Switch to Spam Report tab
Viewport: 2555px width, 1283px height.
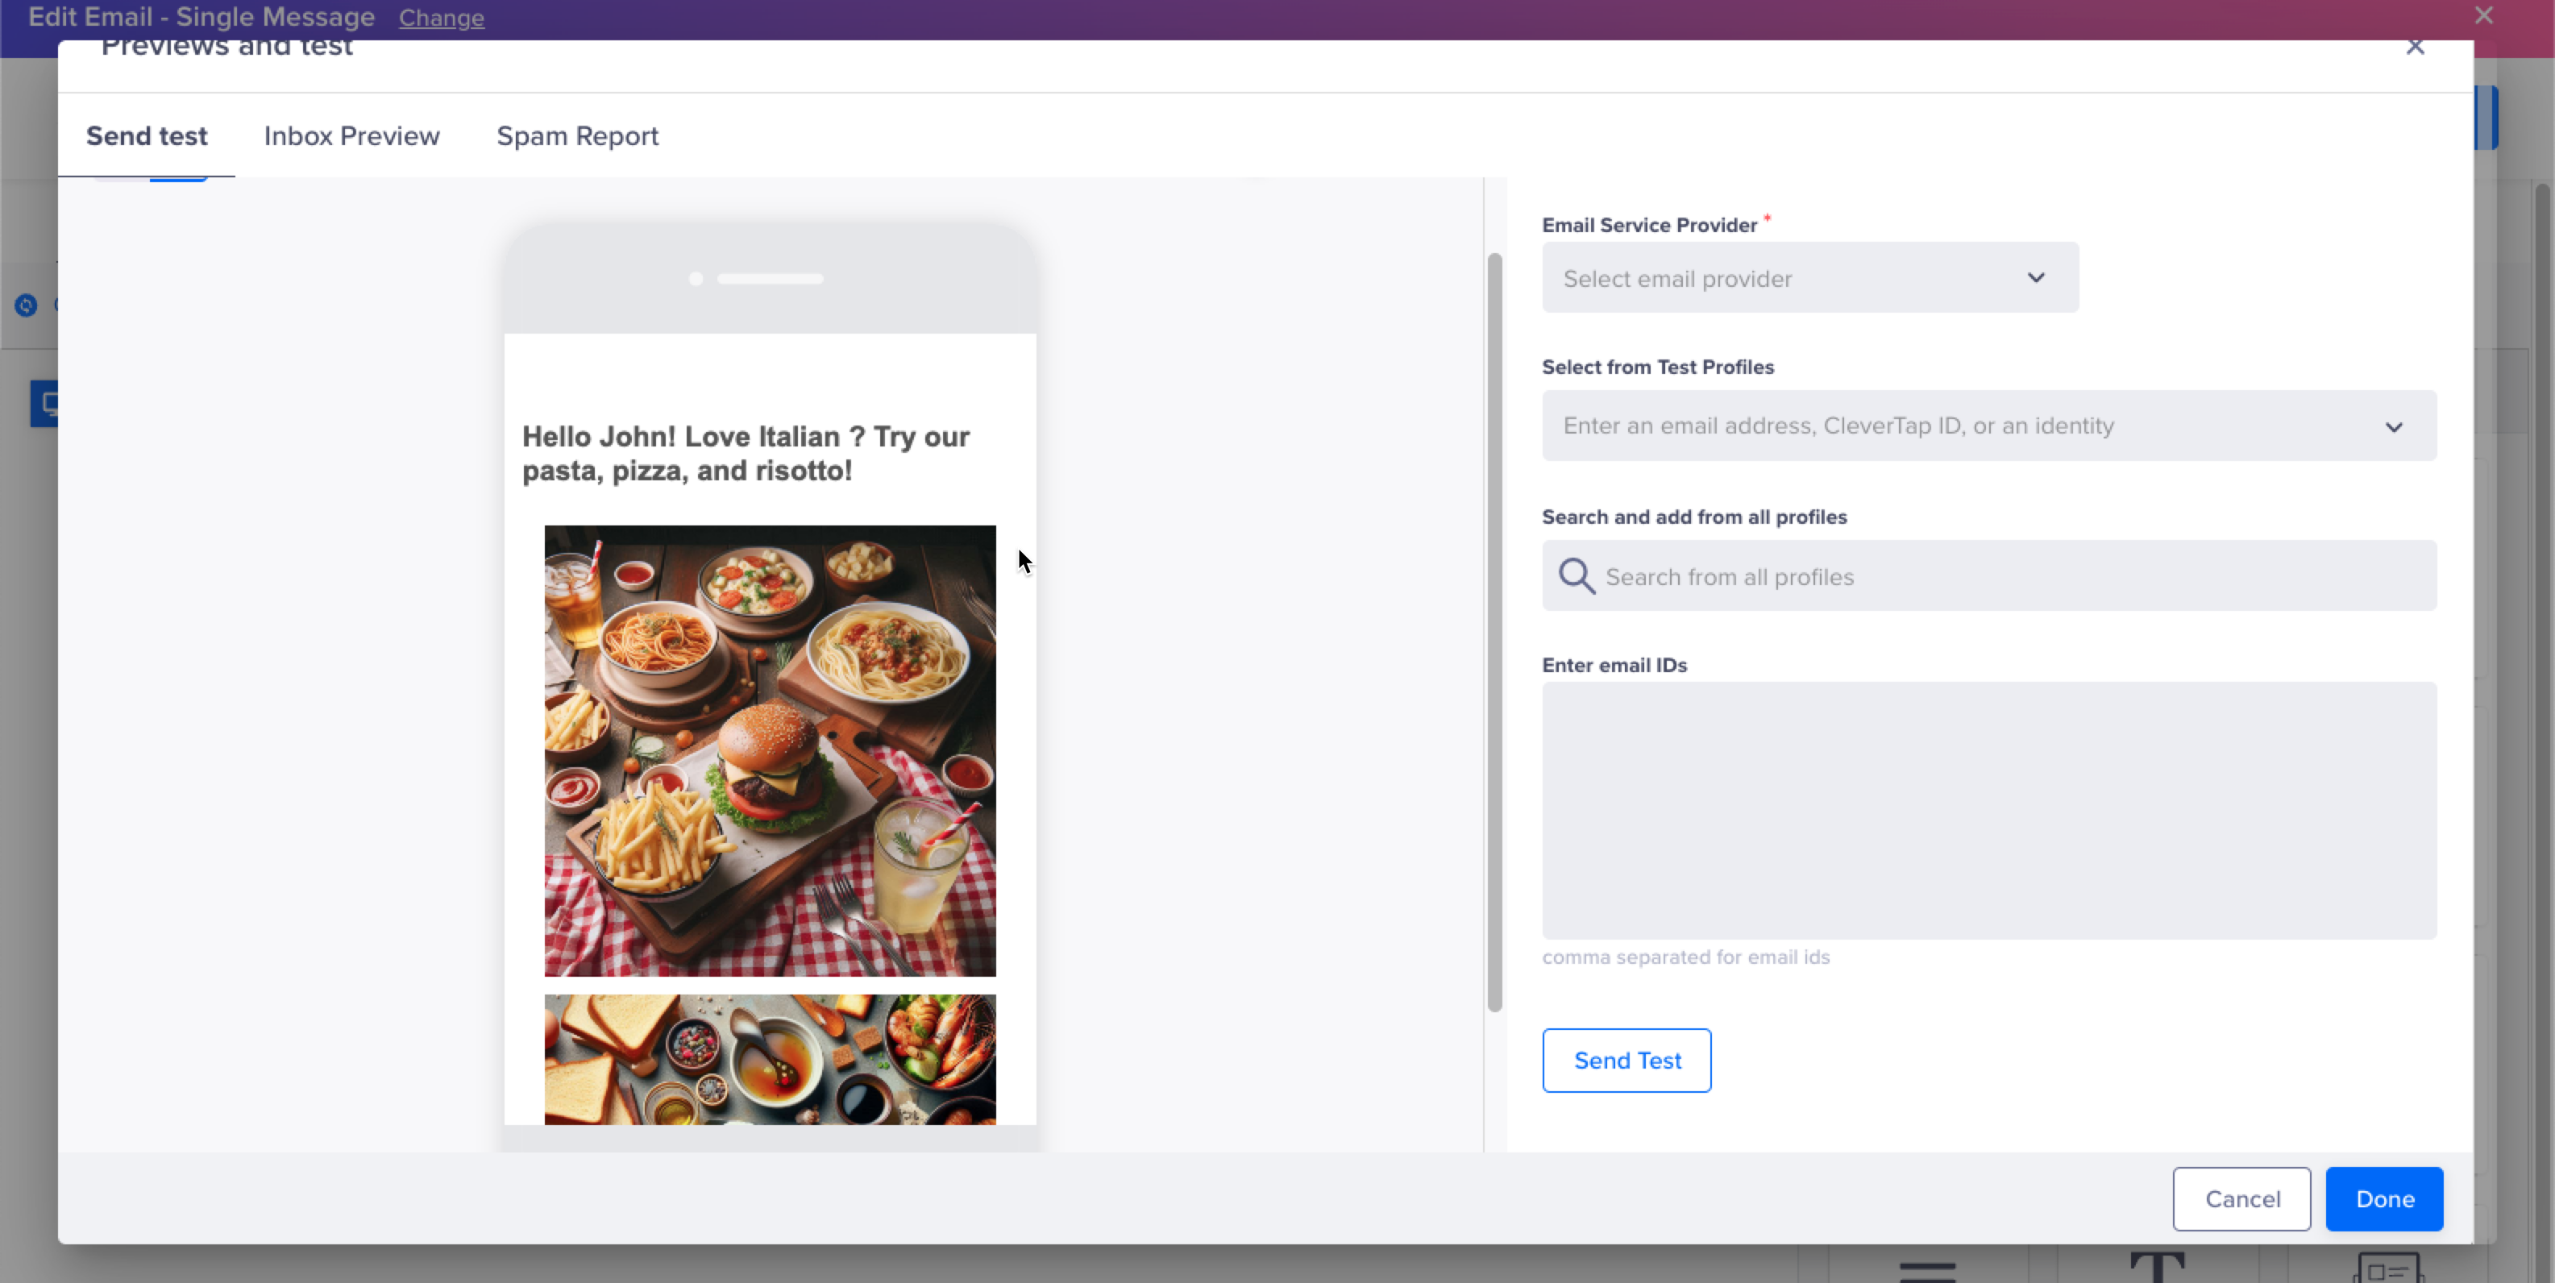[x=577, y=136]
